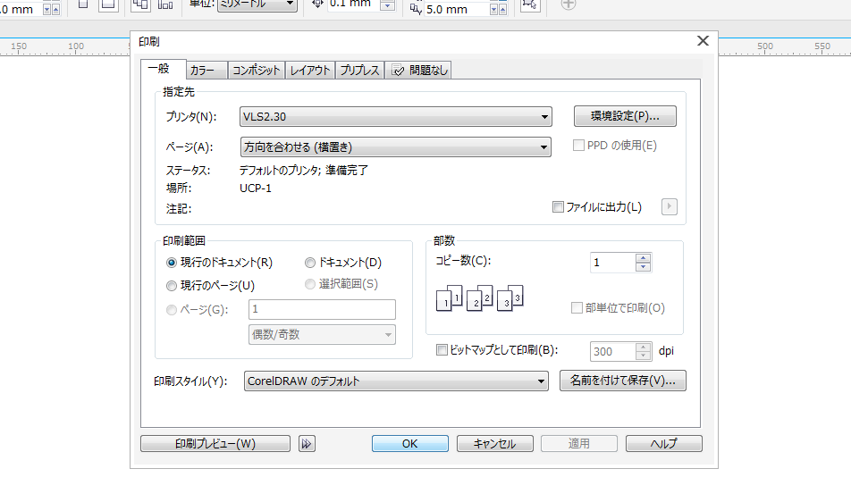This screenshot has width=851, height=494.
Task: Click the 問題なし checkmark tab icon
Action: pyautogui.click(x=398, y=71)
